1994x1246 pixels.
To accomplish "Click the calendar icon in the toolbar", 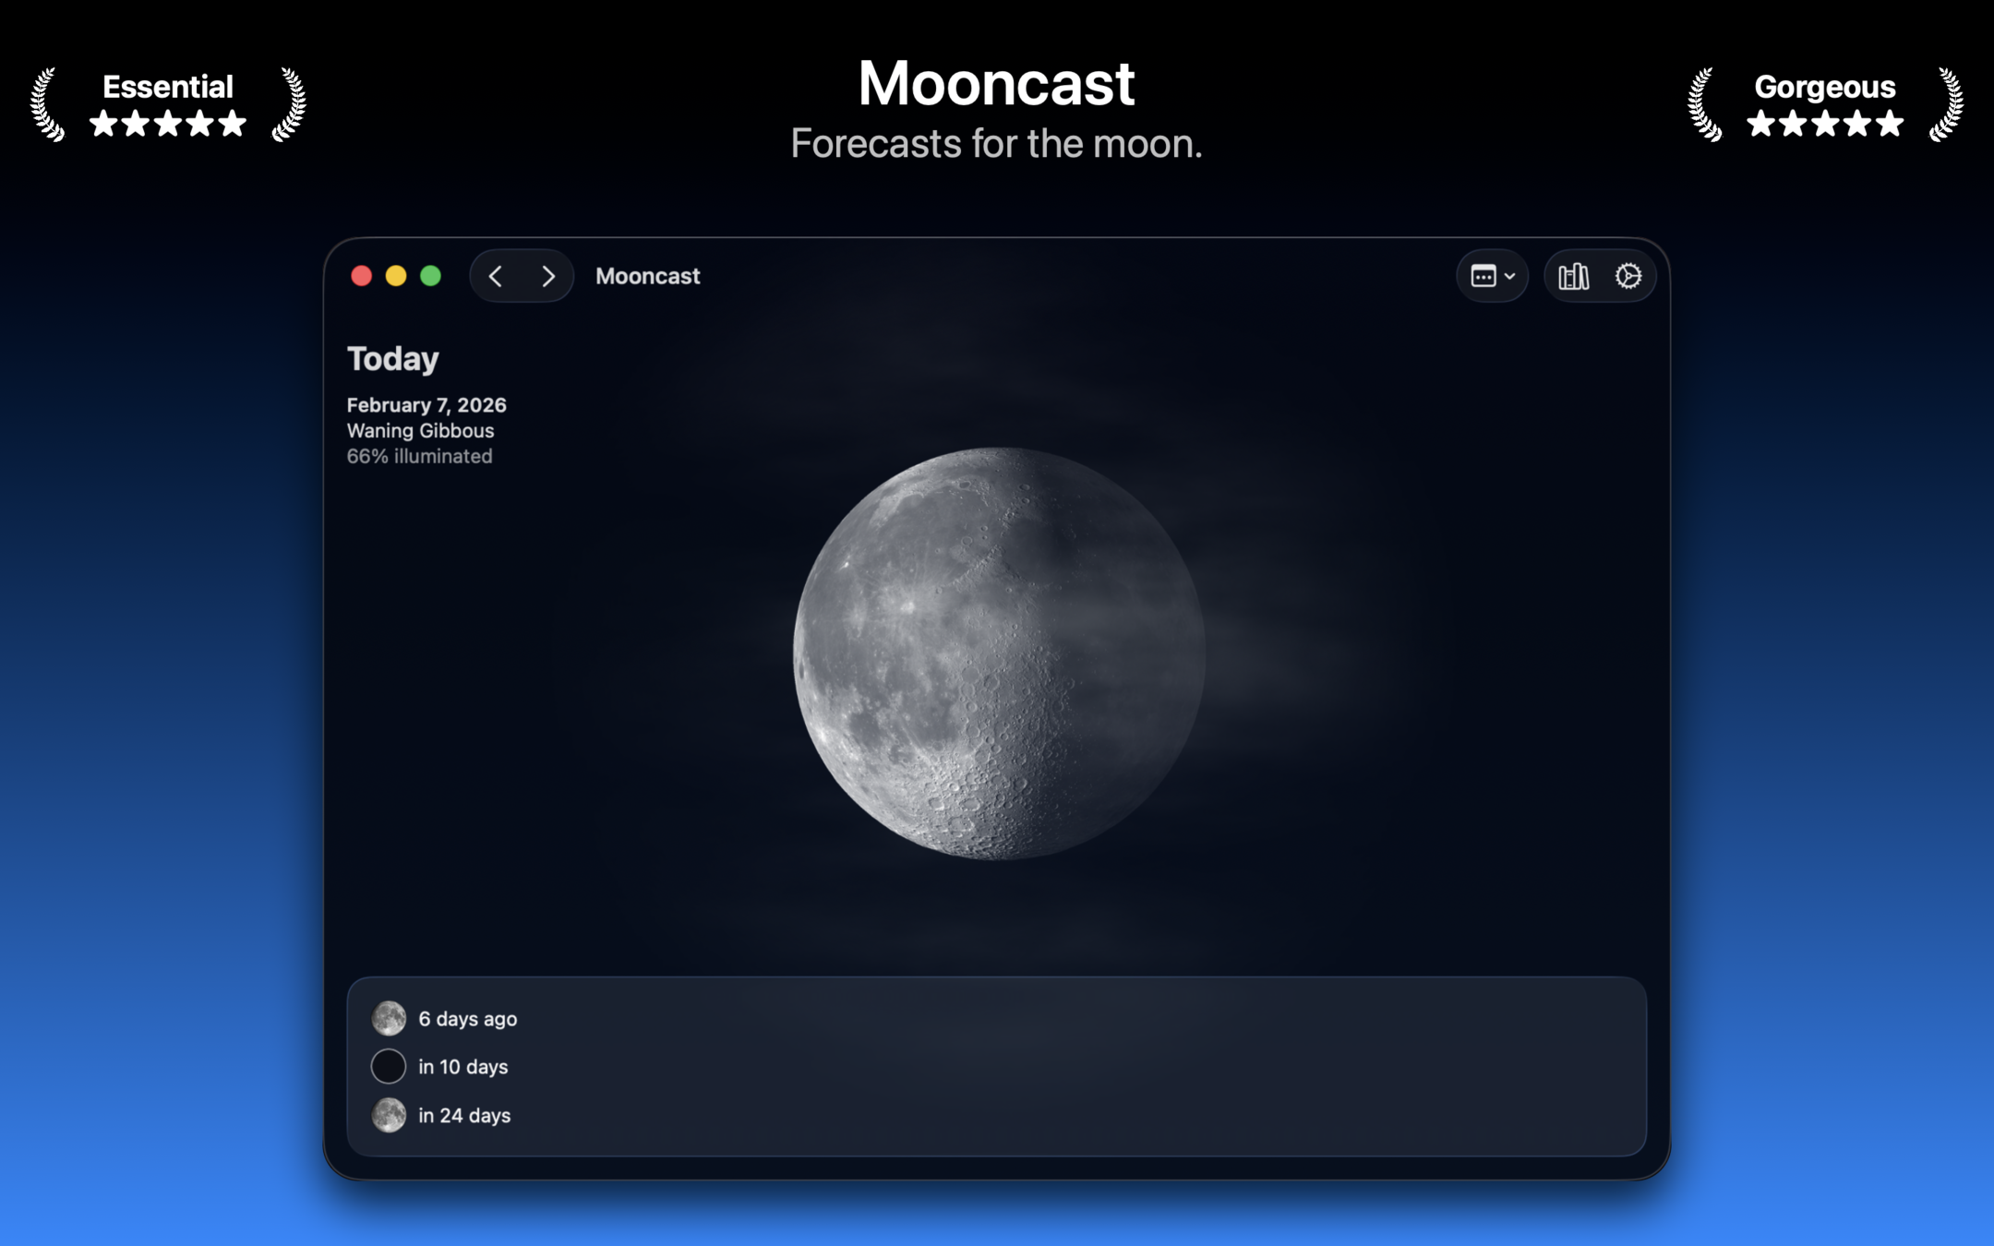I will (x=1483, y=276).
